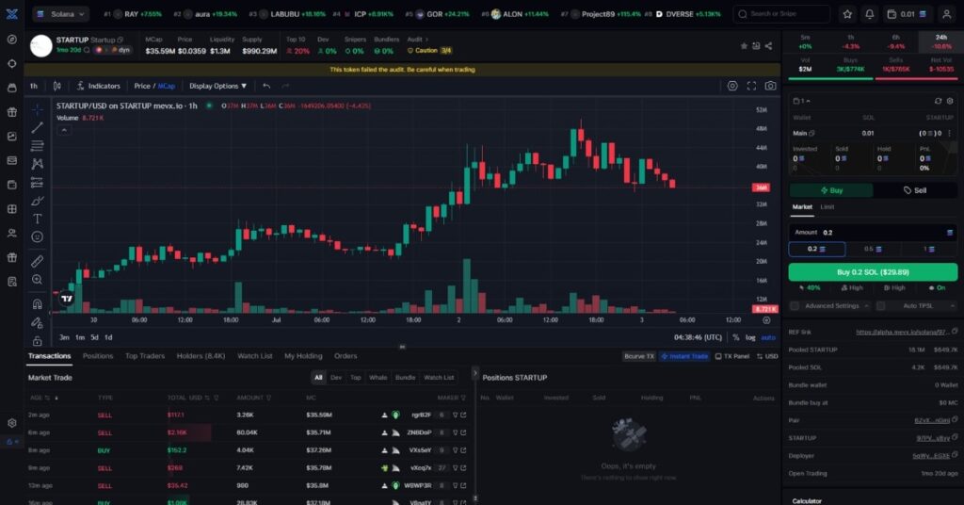Expand the Display Options menu
This screenshot has width=964, height=505.
click(x=217, y=86)
